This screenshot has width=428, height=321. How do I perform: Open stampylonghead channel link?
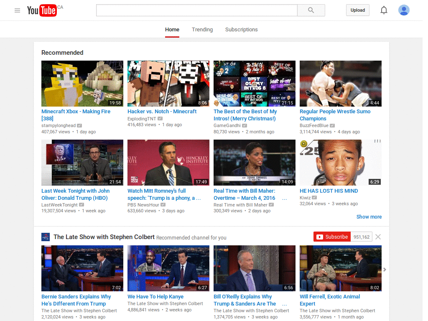[59, 125]
